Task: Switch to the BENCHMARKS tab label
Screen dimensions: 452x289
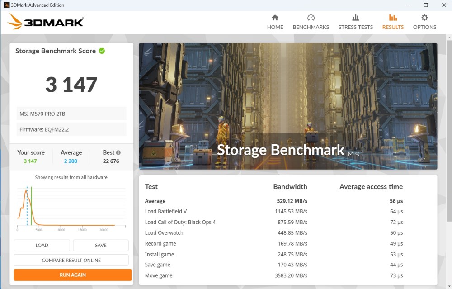Action: coord(311,27)
